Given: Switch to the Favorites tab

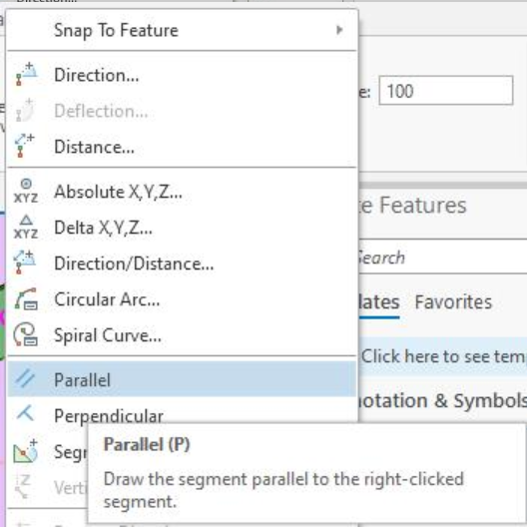Looking at the screenshot, I should (x=453, y=301).
